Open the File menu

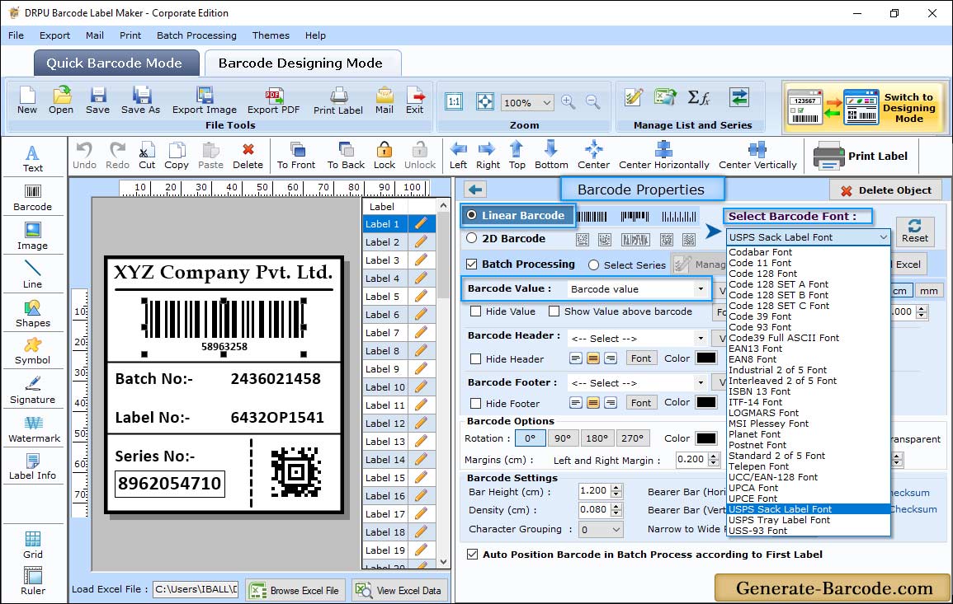pyautogui.click(x=16, y=35)
